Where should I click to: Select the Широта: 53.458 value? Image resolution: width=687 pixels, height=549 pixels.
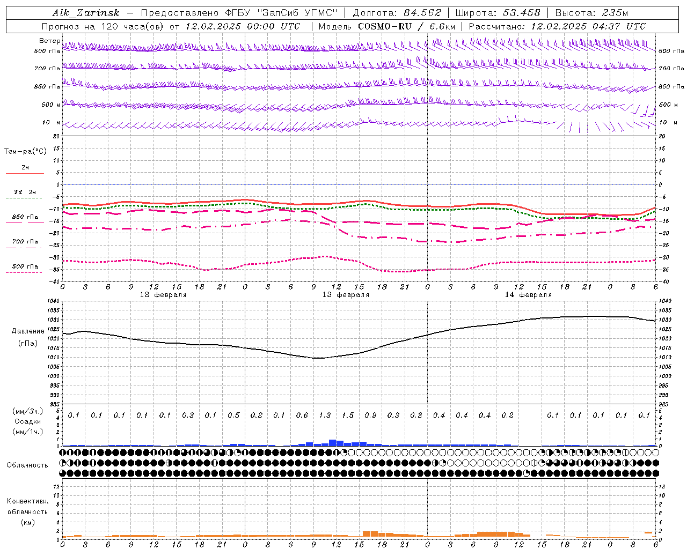(498, 13)
